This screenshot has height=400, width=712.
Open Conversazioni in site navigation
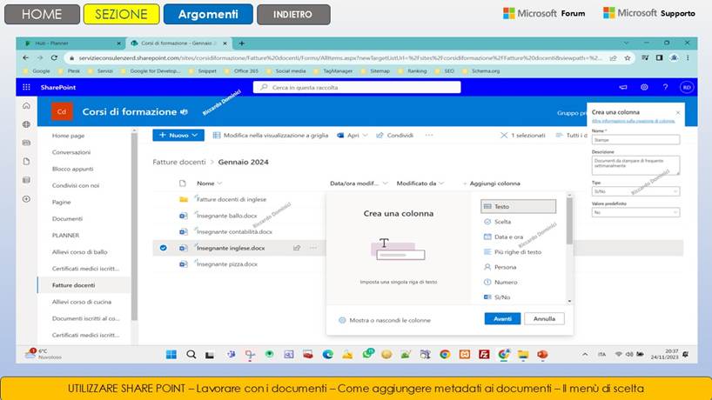pyautogui.click(x=71, y=152)
